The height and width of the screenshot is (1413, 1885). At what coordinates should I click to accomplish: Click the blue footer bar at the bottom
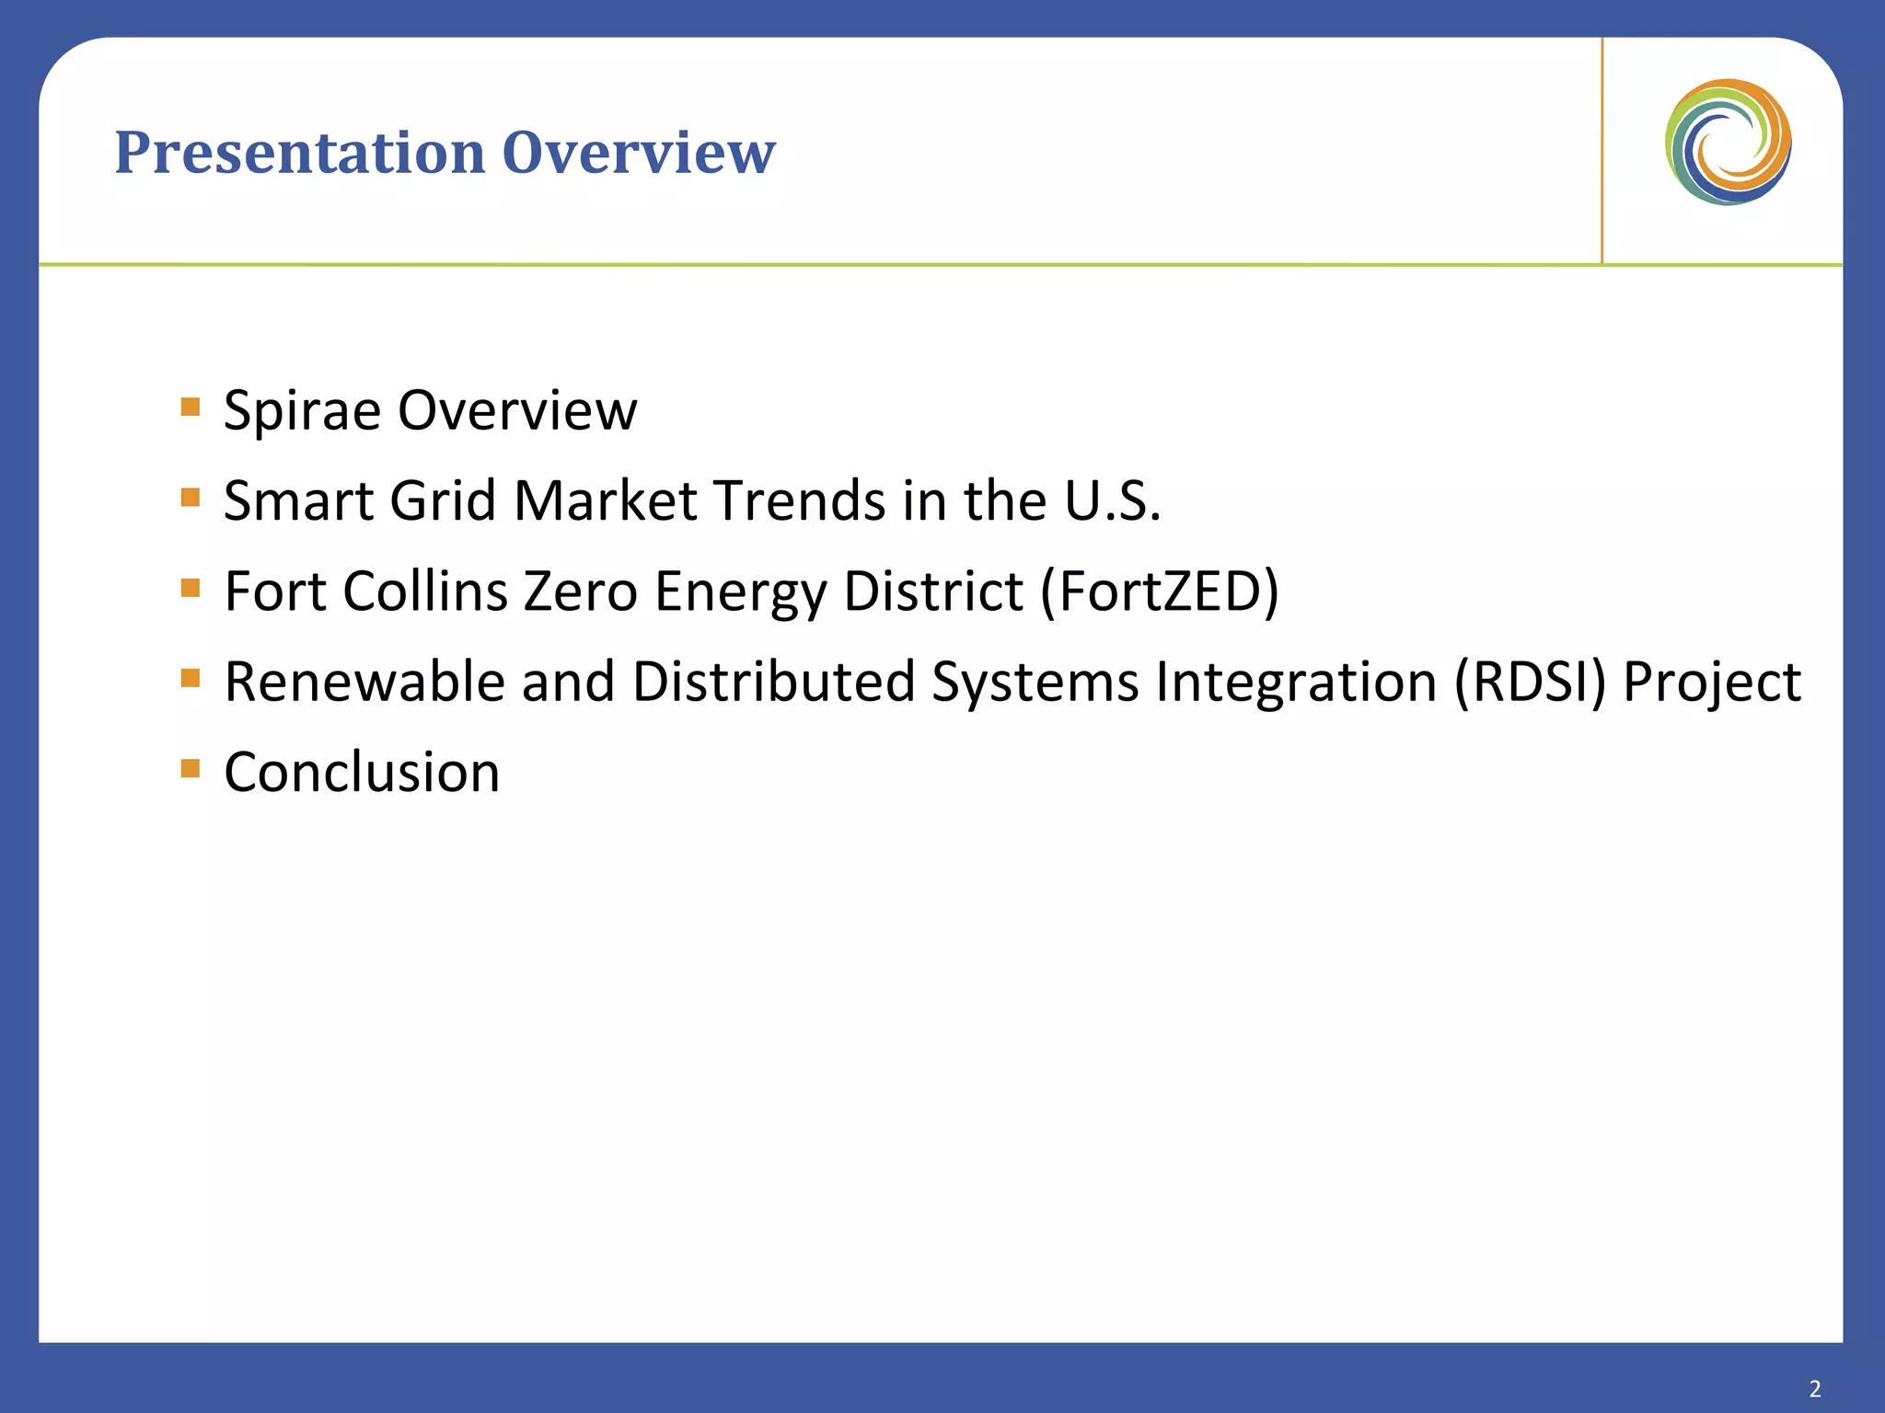(920, 1378)
